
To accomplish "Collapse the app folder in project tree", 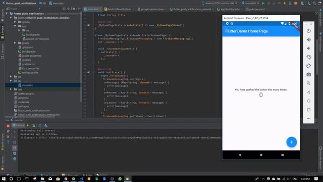I will 15,26.
